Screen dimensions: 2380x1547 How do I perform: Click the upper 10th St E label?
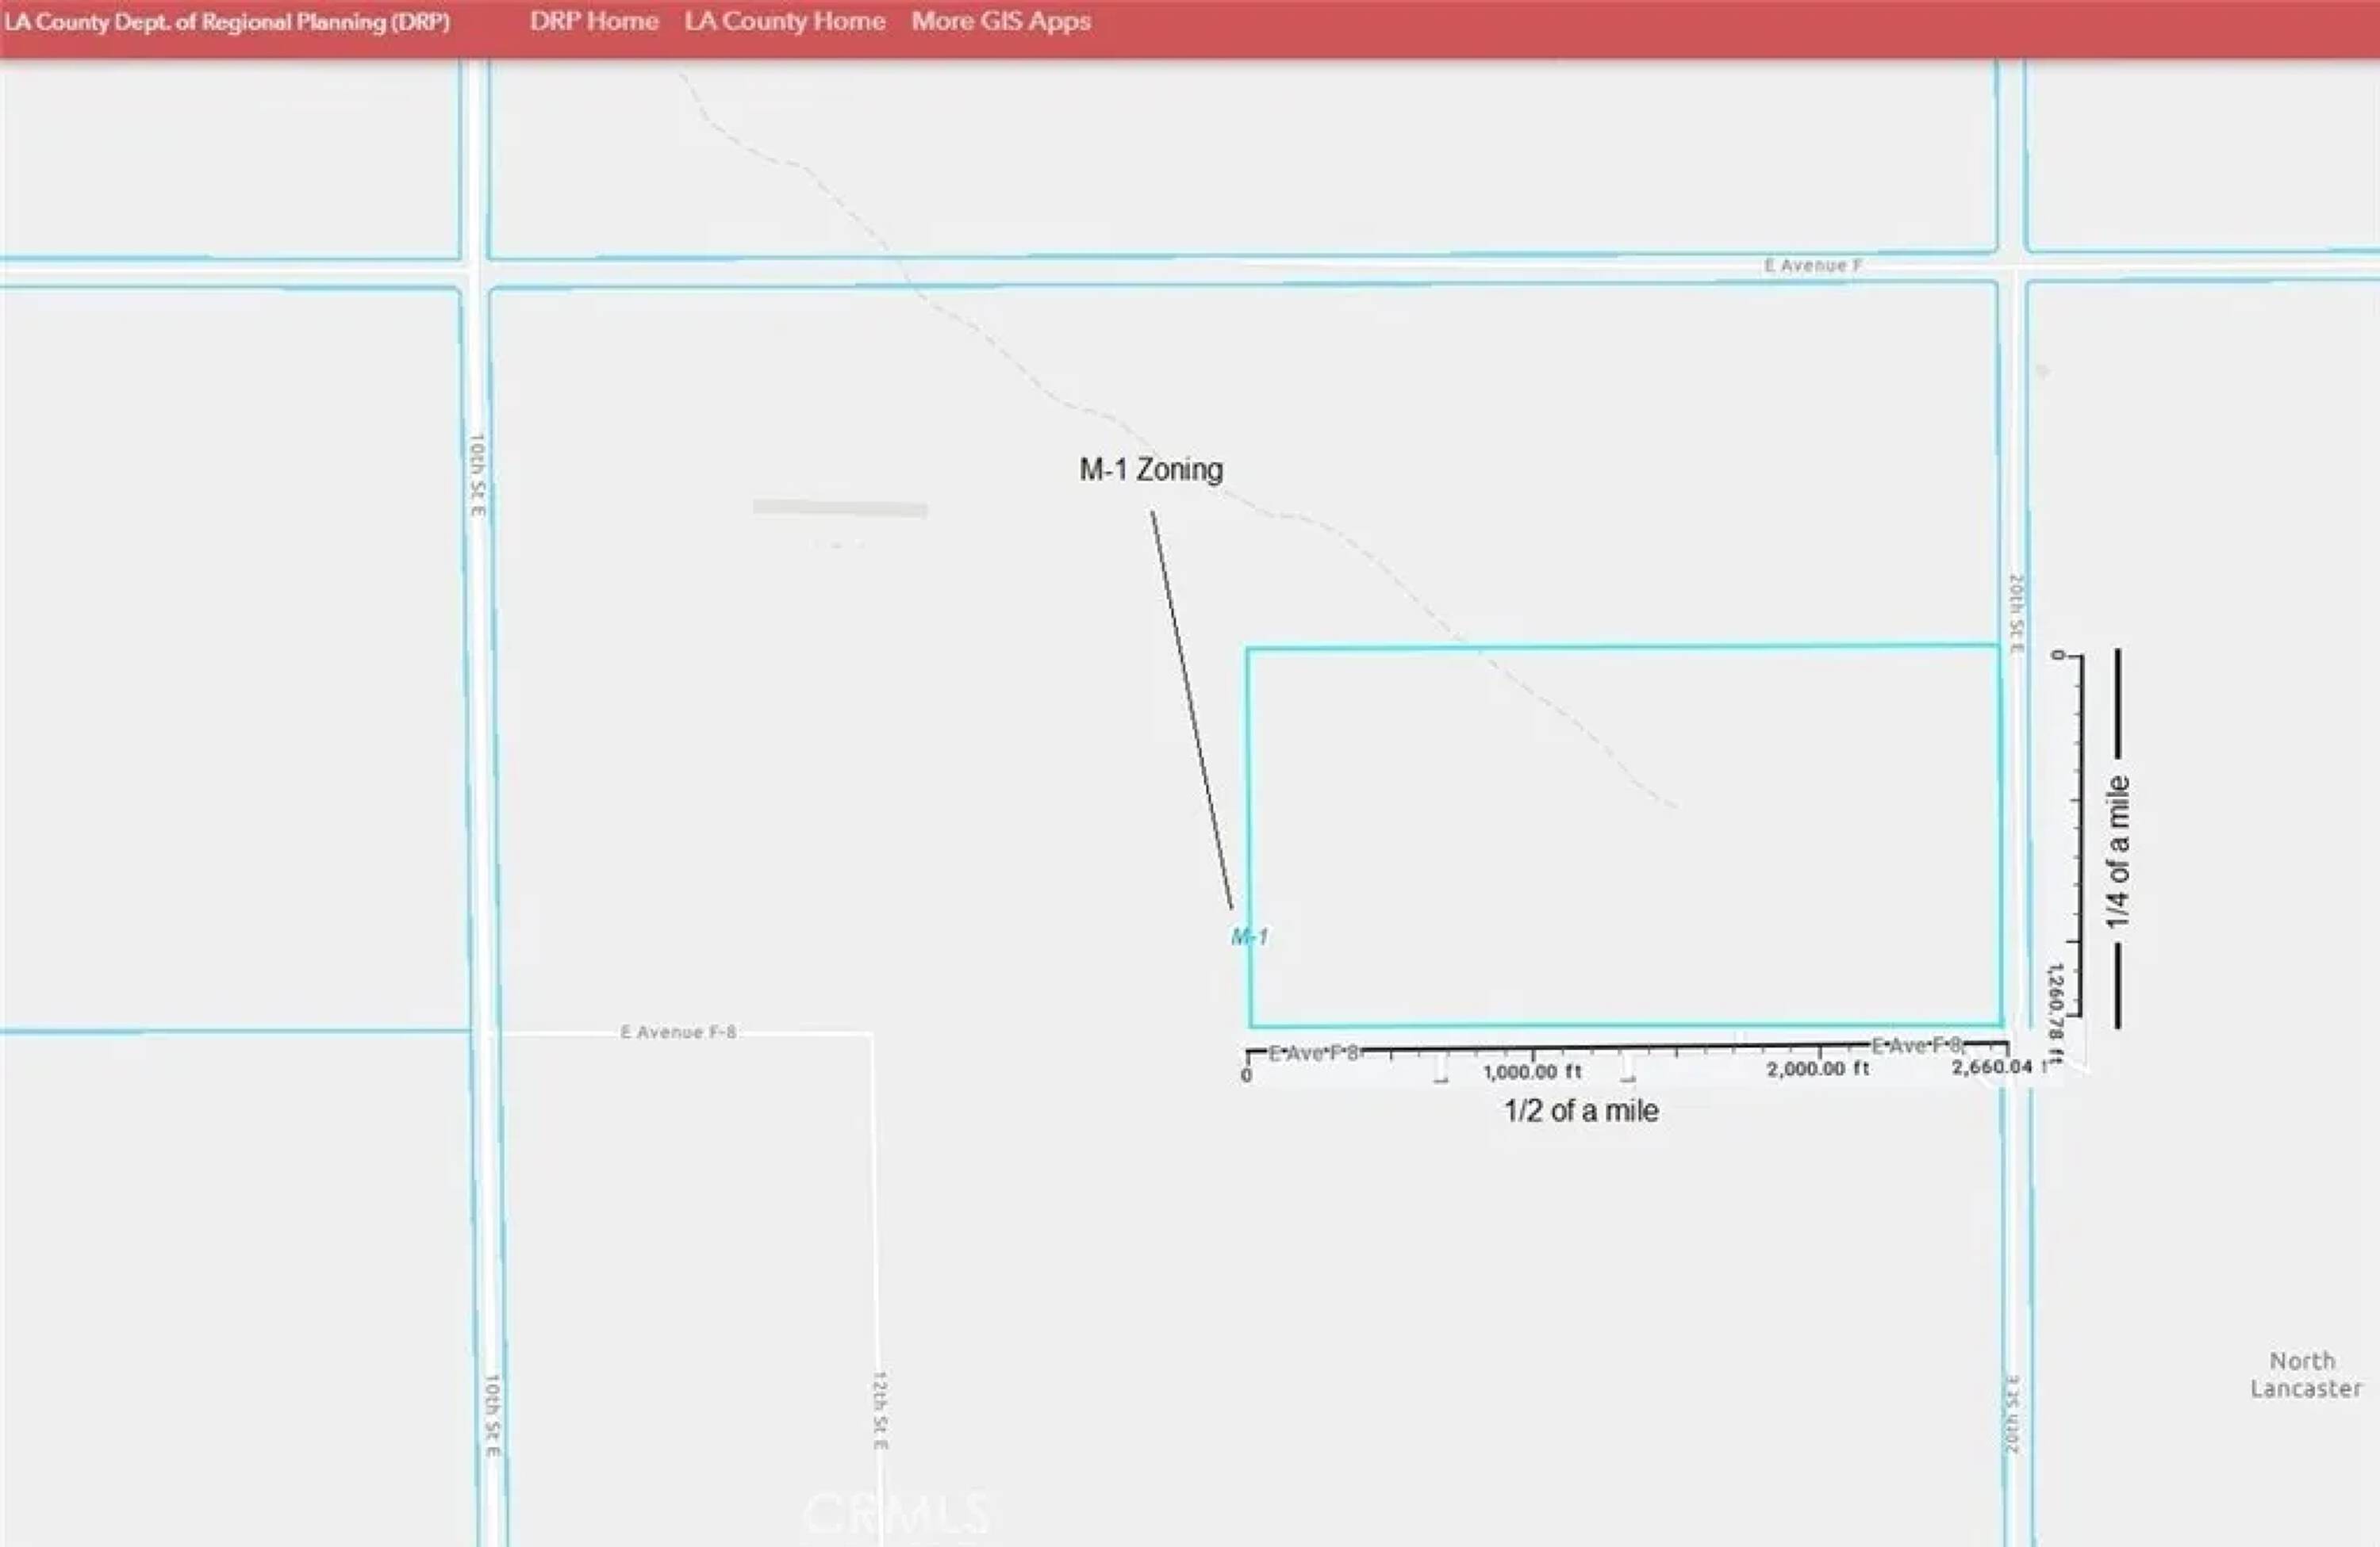[477, 475]
